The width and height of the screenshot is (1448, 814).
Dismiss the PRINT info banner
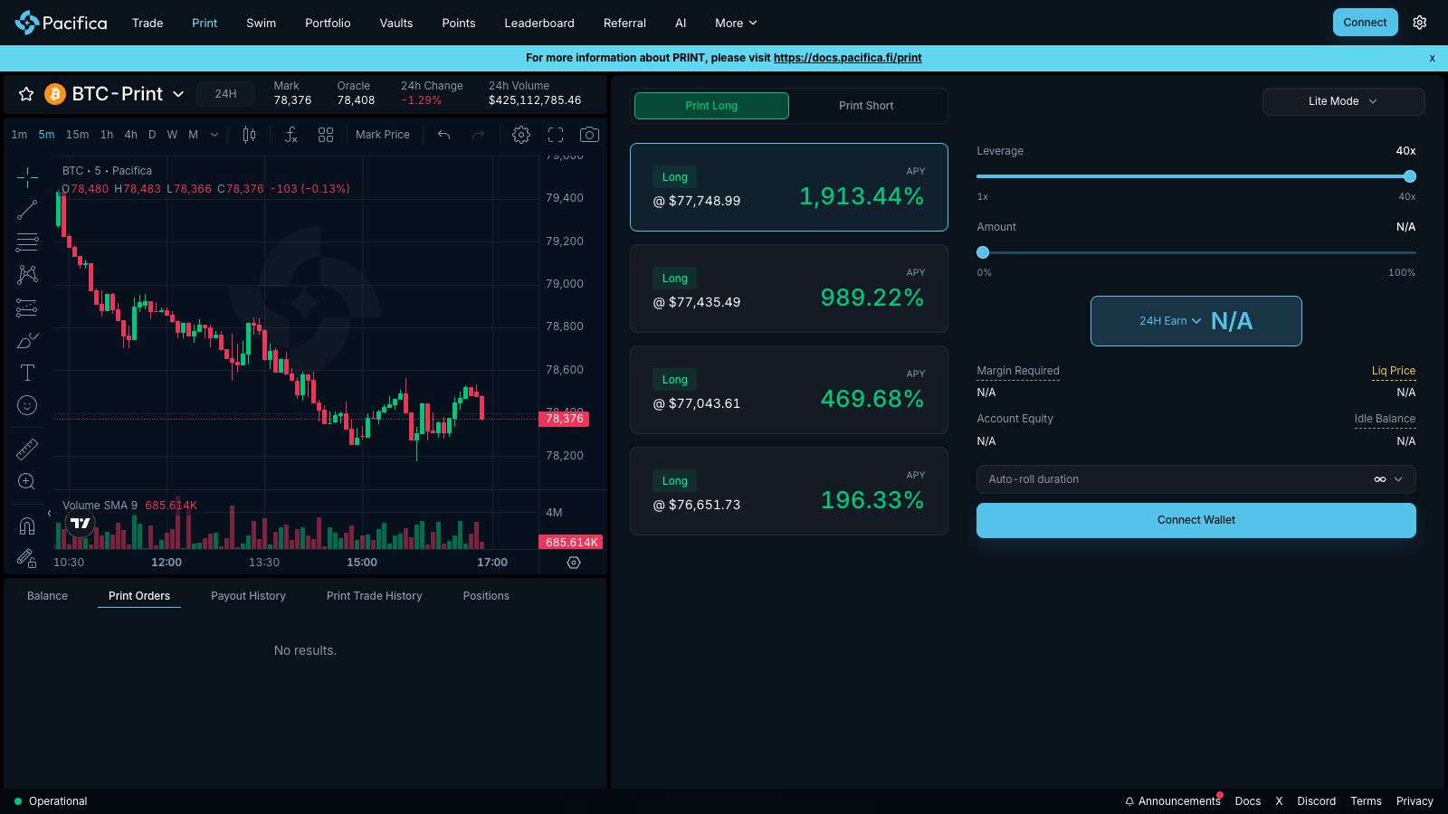(1432, 58)
